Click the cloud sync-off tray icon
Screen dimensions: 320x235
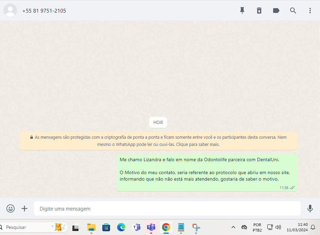point(244,227)
